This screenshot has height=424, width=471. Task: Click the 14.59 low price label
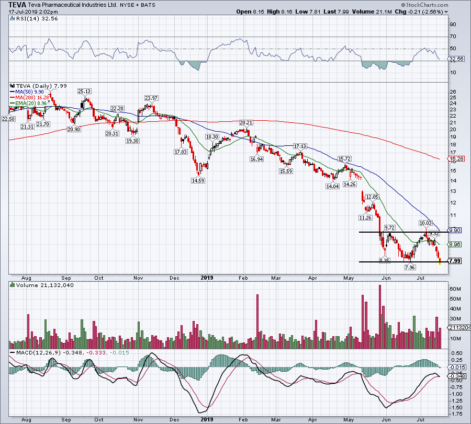198,181
